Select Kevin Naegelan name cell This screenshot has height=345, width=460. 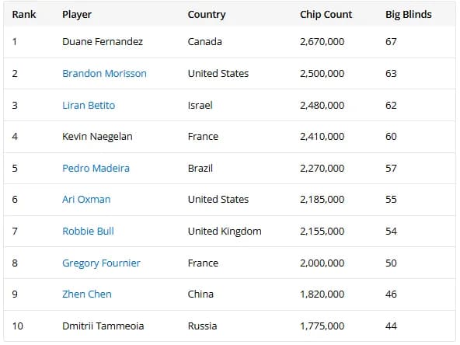tap(97, 137)
